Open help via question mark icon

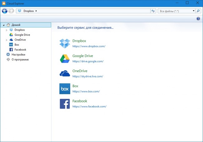click(x=198, y=19)
